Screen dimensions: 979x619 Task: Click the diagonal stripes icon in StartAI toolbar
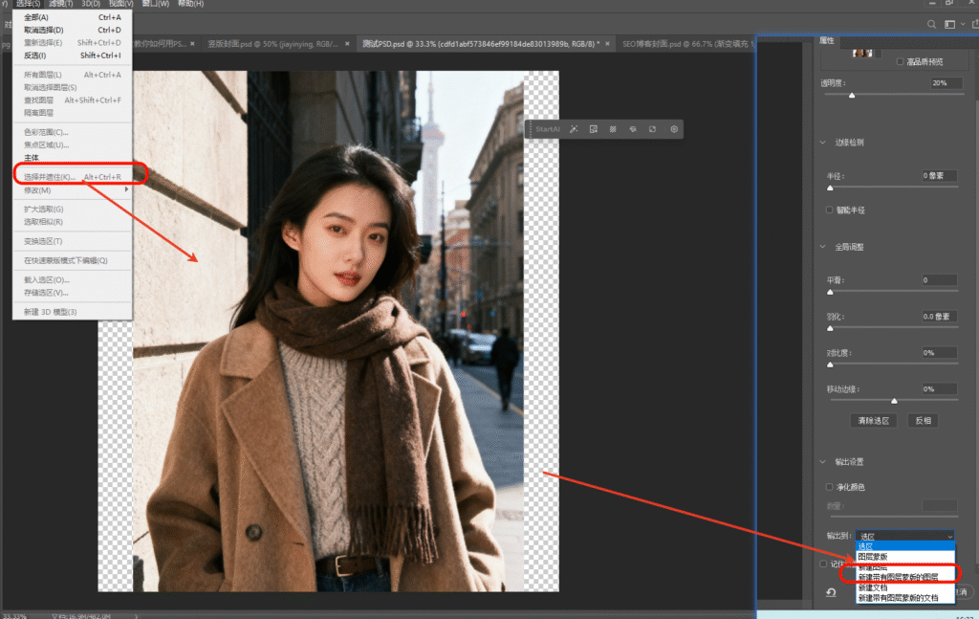coord(613,128)
